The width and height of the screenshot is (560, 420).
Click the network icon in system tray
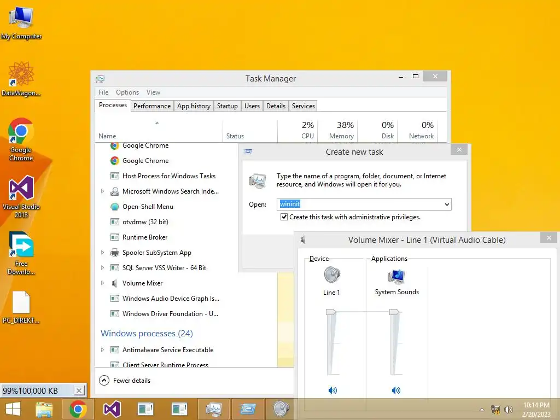(495, 410)
